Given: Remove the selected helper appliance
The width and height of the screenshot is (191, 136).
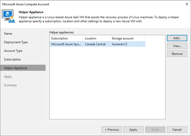Looking at the screenshot, I should (177, 54).
